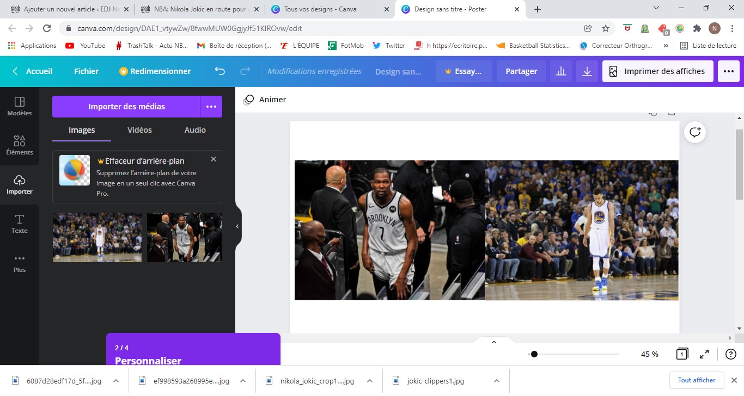Select the Texte sidebar tool

[x=20, y=224]
